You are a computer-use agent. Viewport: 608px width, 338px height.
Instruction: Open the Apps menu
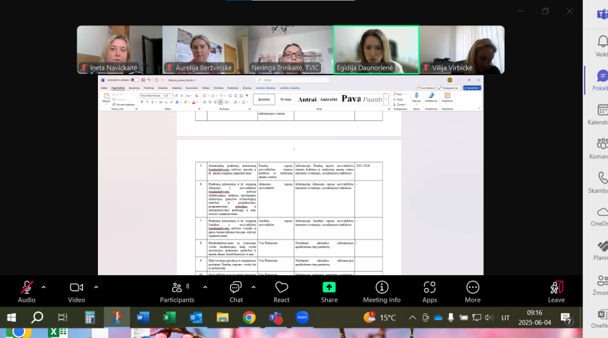coord(429,292)
